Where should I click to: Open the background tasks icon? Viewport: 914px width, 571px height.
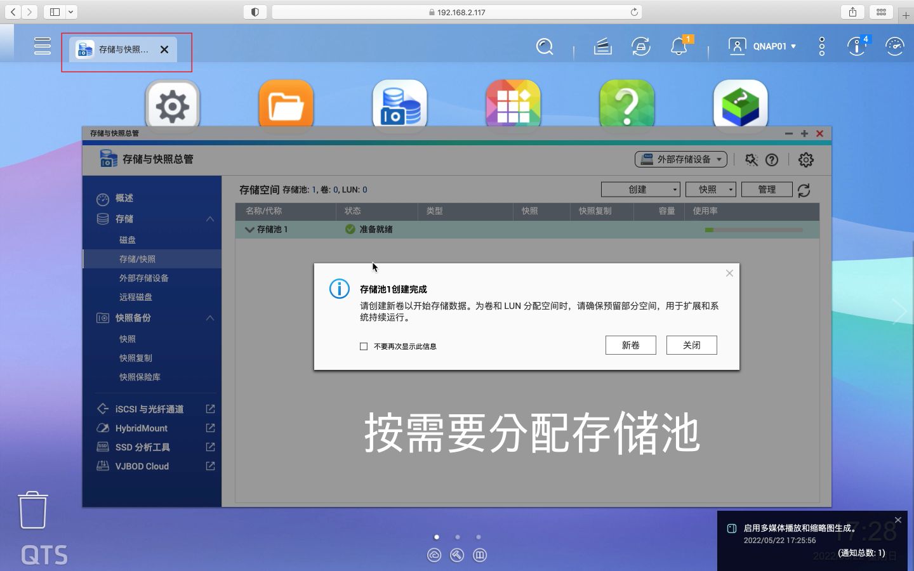coord(602,46)
